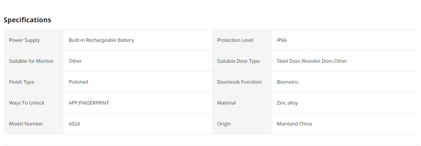This screenshot has width=421, height=146.
Task: Select the Model Number label
Action: tap(26, 124)
